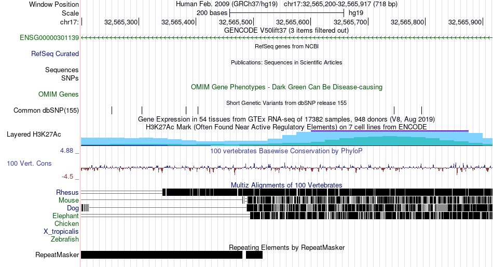The image size is (493, 267).
Task: Select the first dbSNP variant tick
Action: 112,111
